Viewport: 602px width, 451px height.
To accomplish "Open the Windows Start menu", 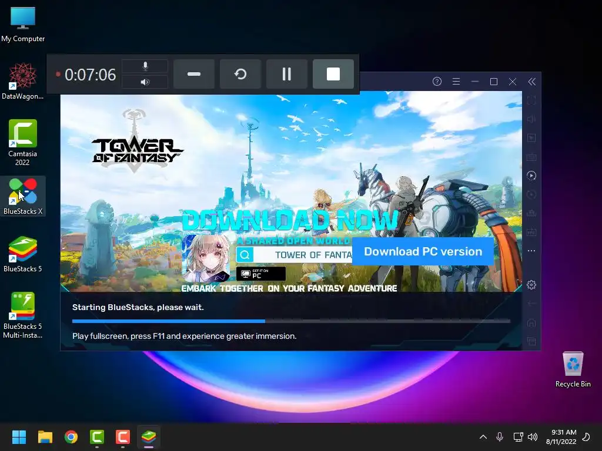I will 19,437.
